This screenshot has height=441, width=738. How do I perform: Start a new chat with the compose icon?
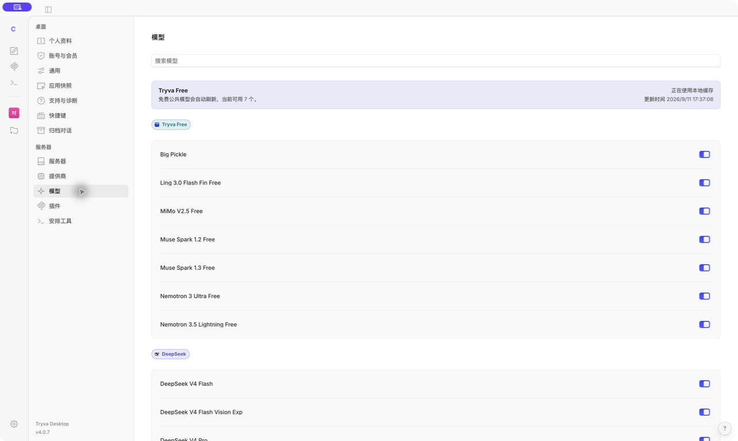(14, 51)
